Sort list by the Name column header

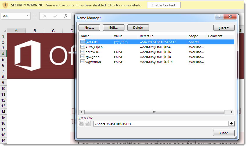coord(95,36)
